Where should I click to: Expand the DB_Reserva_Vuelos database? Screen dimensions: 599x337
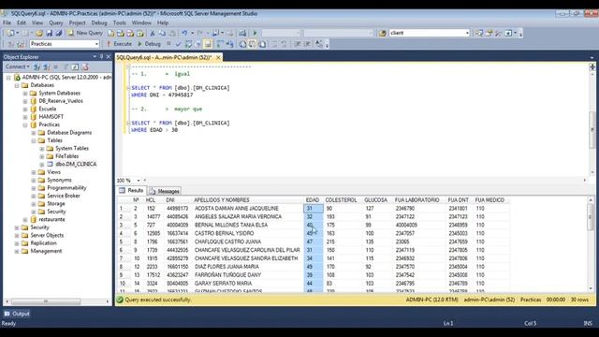click(25, 101)
